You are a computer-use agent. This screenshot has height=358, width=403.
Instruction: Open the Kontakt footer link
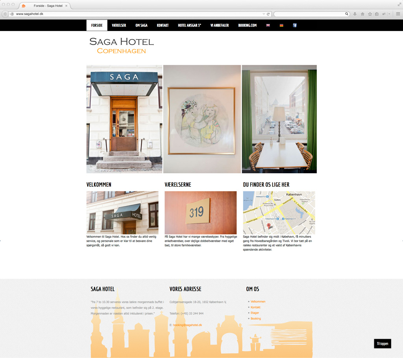coord(255,307)
